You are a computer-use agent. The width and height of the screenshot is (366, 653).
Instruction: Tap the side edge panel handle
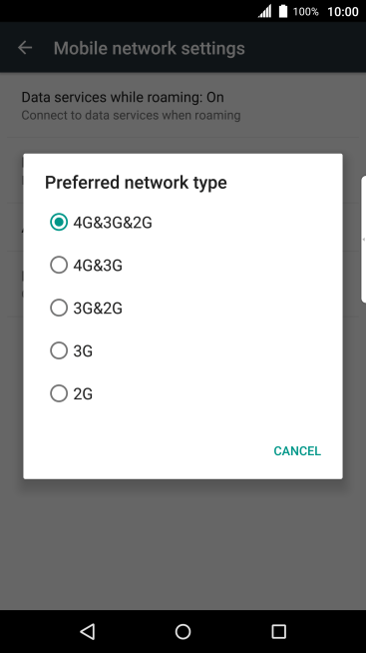[x=363, y=239]
